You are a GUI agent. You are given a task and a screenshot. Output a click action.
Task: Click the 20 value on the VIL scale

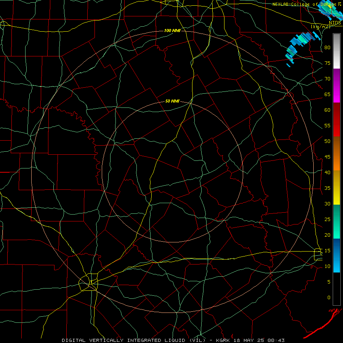click(327, 235)
